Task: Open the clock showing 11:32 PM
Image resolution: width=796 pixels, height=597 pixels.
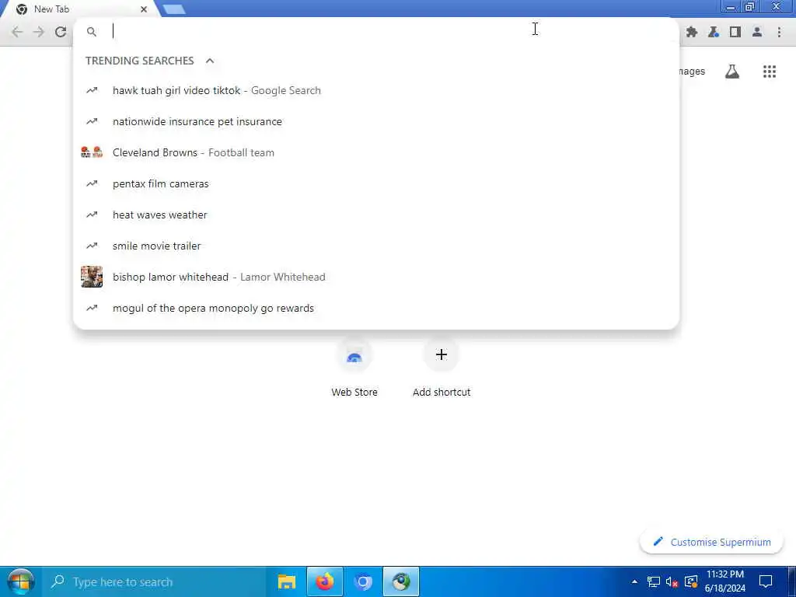Action: 725,581
